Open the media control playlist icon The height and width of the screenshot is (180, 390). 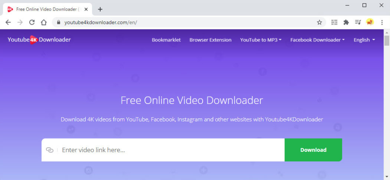pos(358,22)
